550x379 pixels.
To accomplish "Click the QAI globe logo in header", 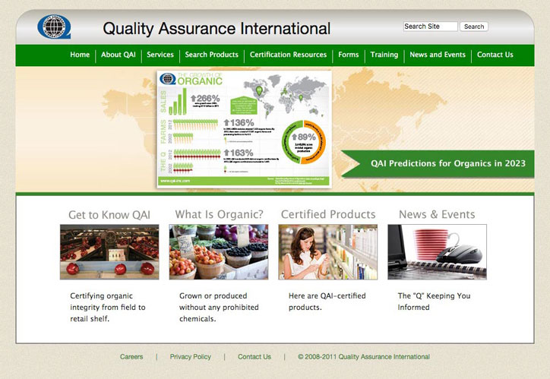I will pos(54,27).
